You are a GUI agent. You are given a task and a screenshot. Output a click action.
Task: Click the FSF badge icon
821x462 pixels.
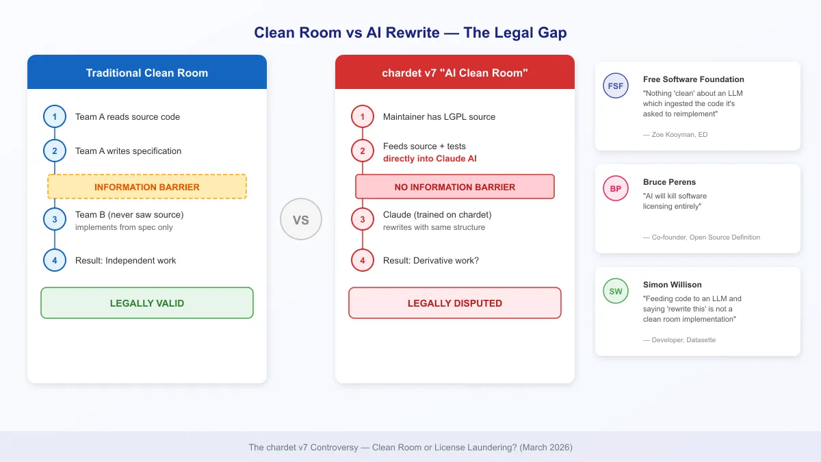(615, 86)
